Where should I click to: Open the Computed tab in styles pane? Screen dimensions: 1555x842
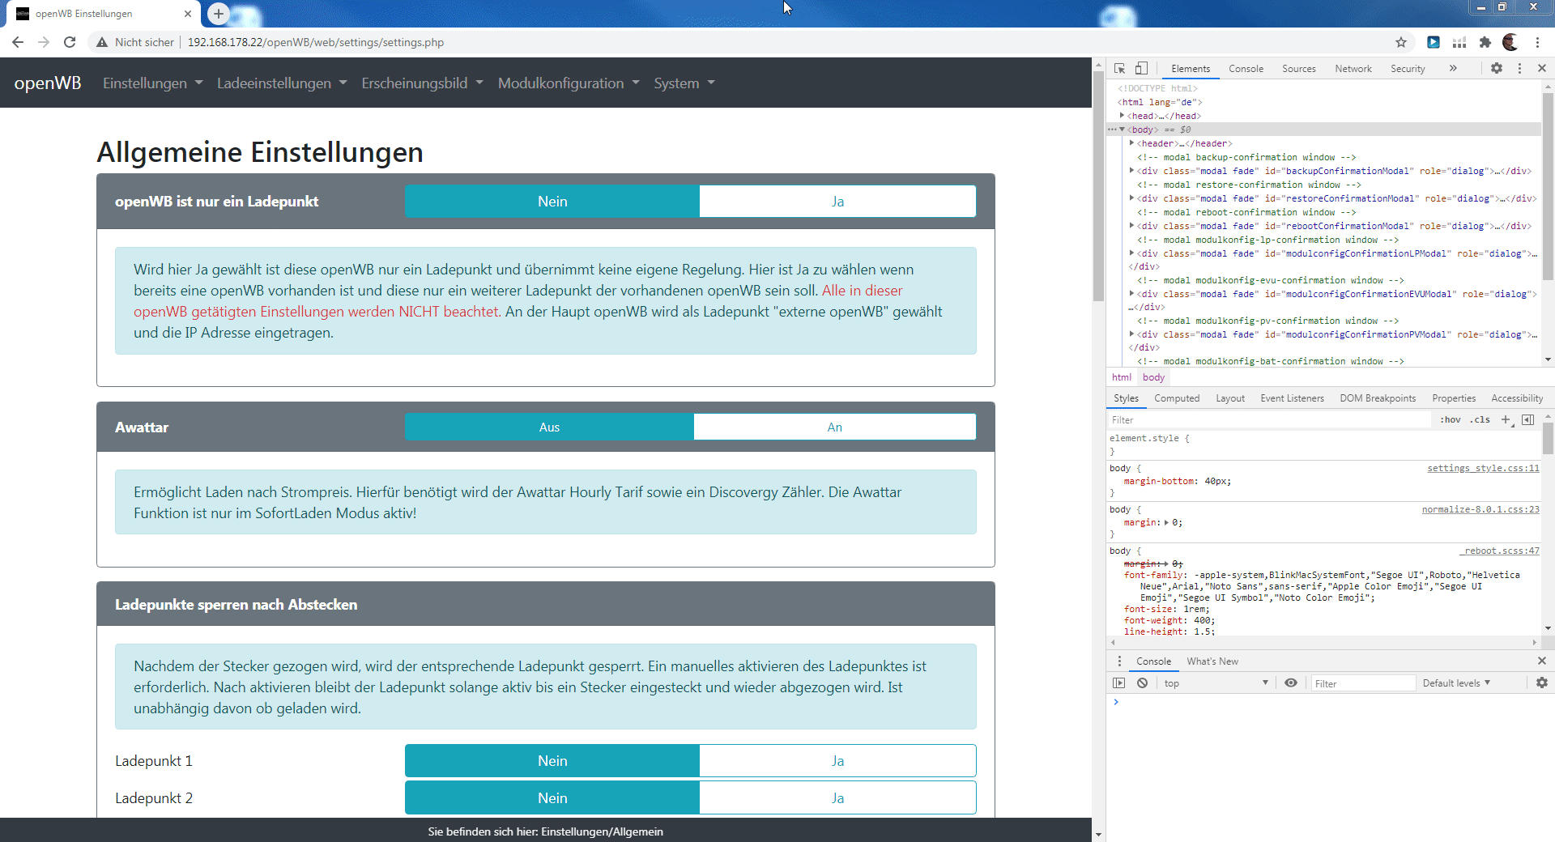[x=1176, y=398]
